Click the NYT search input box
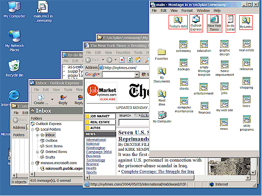262x196 pixels. 134,122
